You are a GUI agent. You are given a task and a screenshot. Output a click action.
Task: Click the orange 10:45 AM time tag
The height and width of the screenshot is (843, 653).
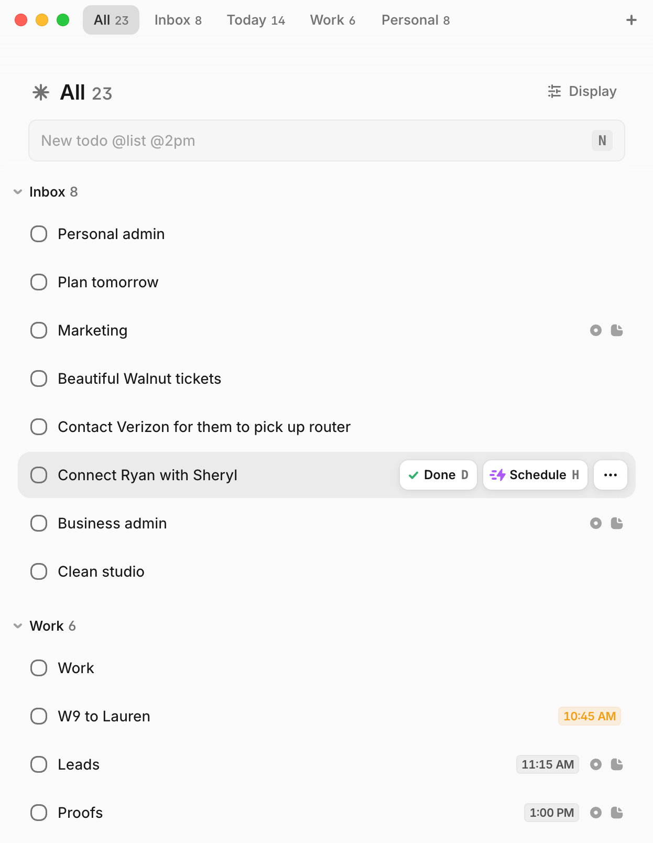[x=590, y=716]
